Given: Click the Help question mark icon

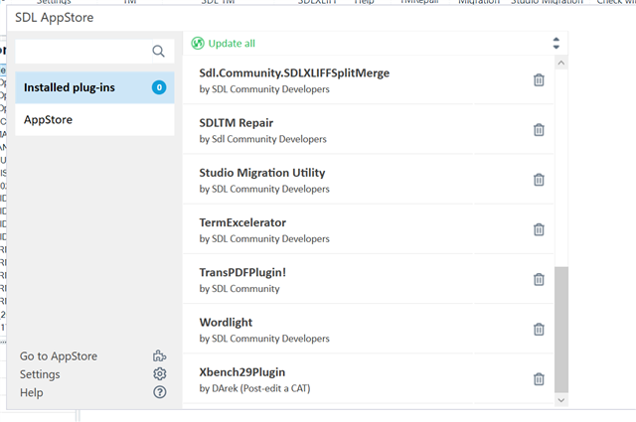Looking at the screenshot, I should (x=159, y=392).
